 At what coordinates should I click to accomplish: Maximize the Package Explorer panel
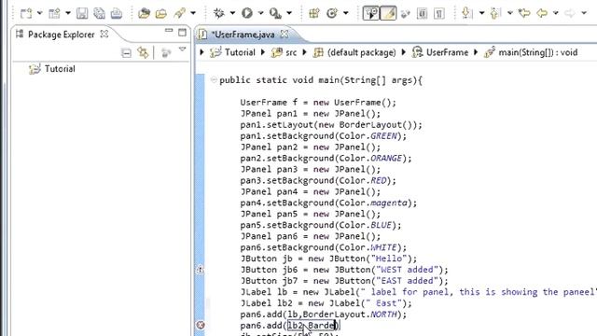(x=183, y=32)
